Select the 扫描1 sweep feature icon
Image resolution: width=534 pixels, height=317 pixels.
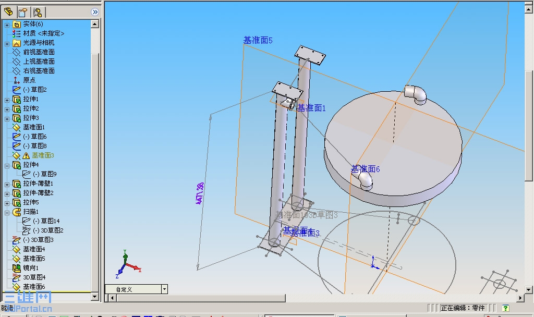[x=16, y=212]
